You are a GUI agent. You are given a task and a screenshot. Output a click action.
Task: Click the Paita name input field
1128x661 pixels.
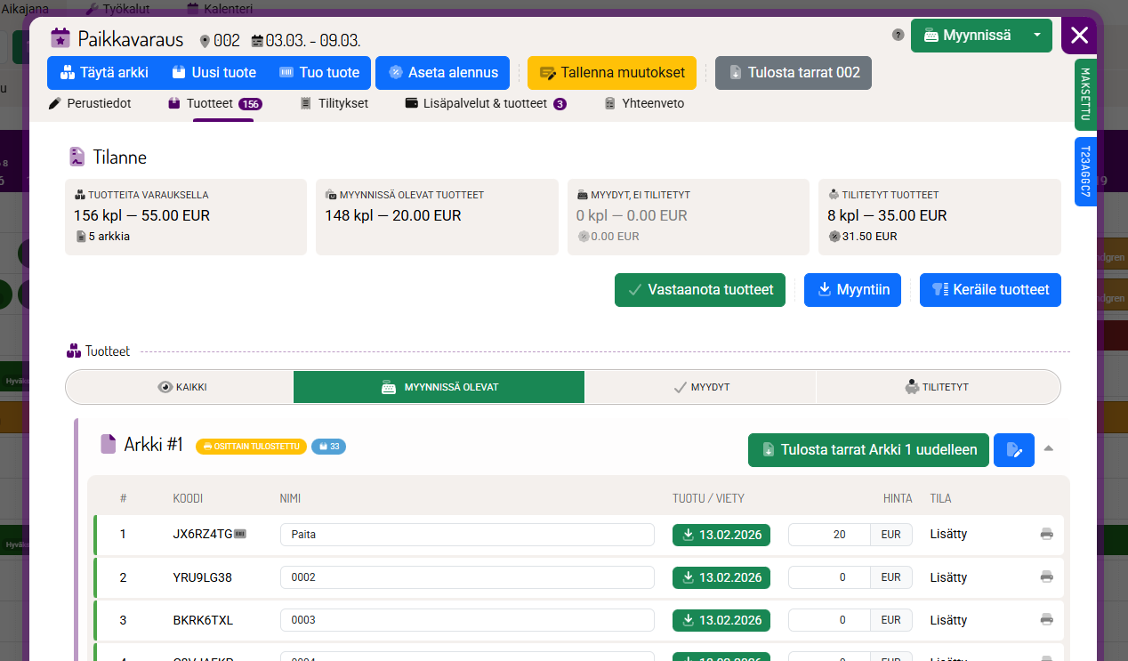[x=467, y=535]
